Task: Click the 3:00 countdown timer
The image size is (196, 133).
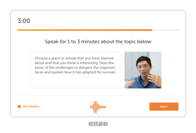Action: tap(24, 21)
